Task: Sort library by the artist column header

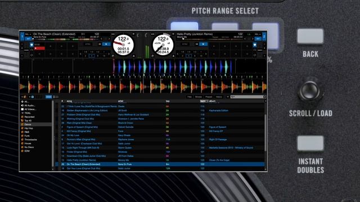Action: (x=121, y=101)
